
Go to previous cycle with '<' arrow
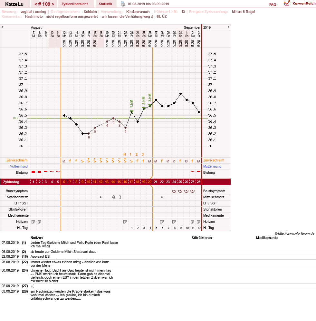click(x=36, y=4)
